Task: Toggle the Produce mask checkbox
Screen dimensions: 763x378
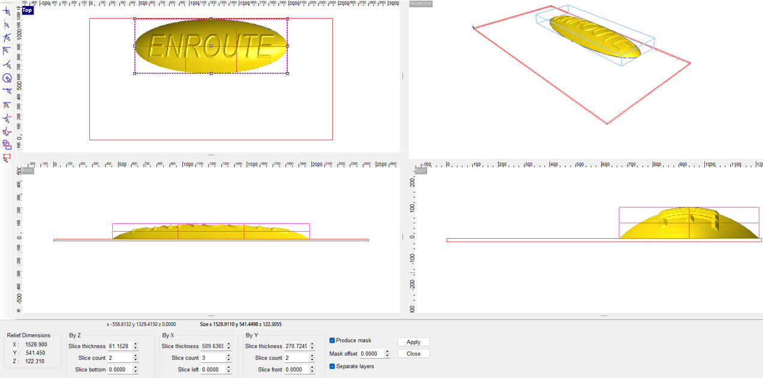Action: coord(332,340)
